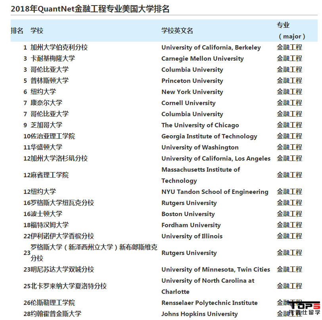This screenshot has height=320, width=322.
Task: Click the "排名" column header
Action: tap(17, 31)
